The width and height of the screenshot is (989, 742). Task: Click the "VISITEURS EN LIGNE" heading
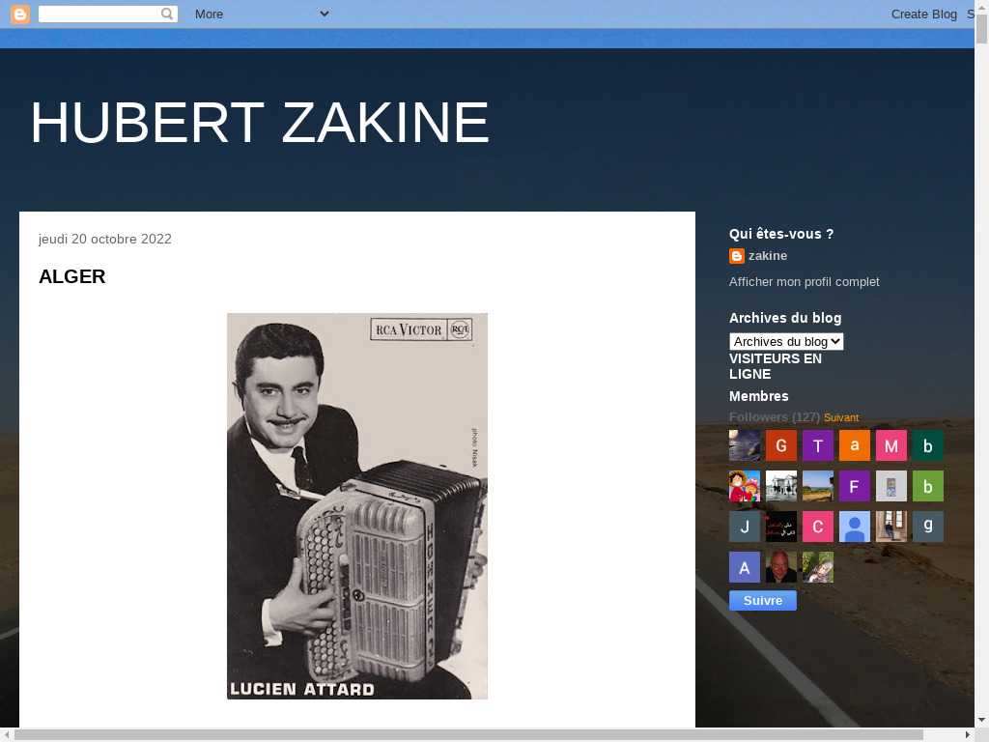(776, 366)
